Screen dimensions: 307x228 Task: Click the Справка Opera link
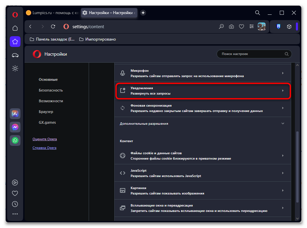click(x=44, y=148)
